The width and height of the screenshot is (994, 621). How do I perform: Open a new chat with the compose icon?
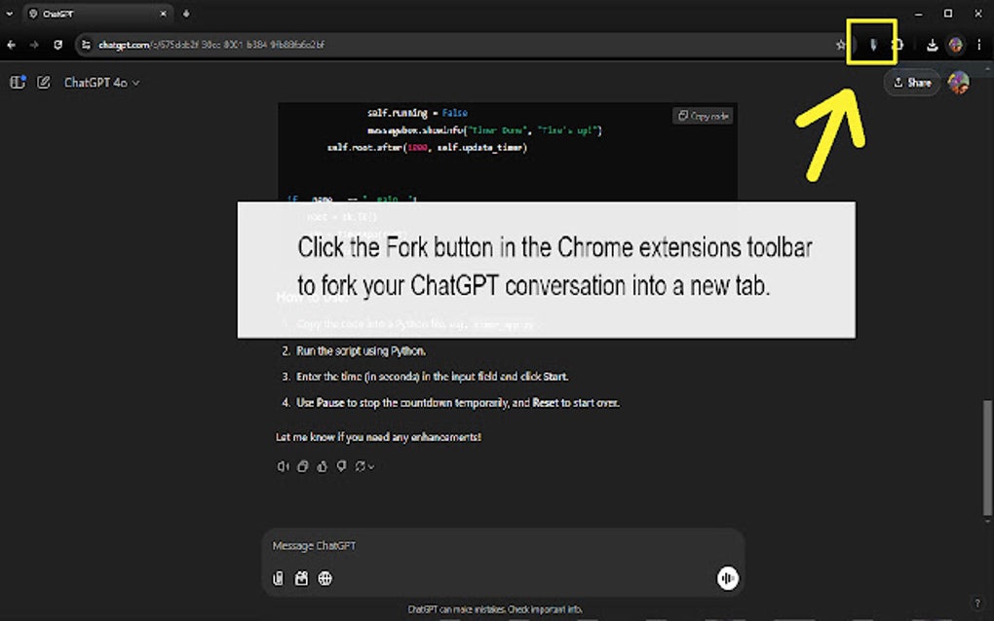coord(43,82)
